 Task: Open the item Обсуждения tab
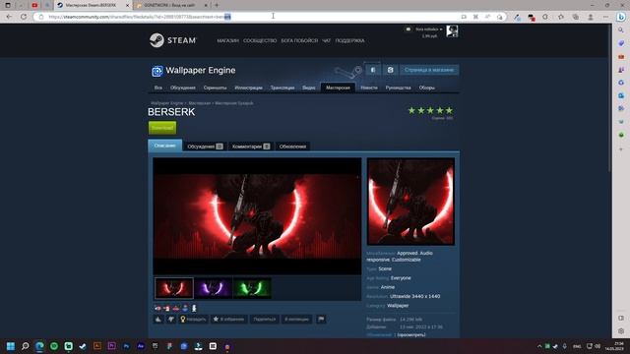click(205, 147)
